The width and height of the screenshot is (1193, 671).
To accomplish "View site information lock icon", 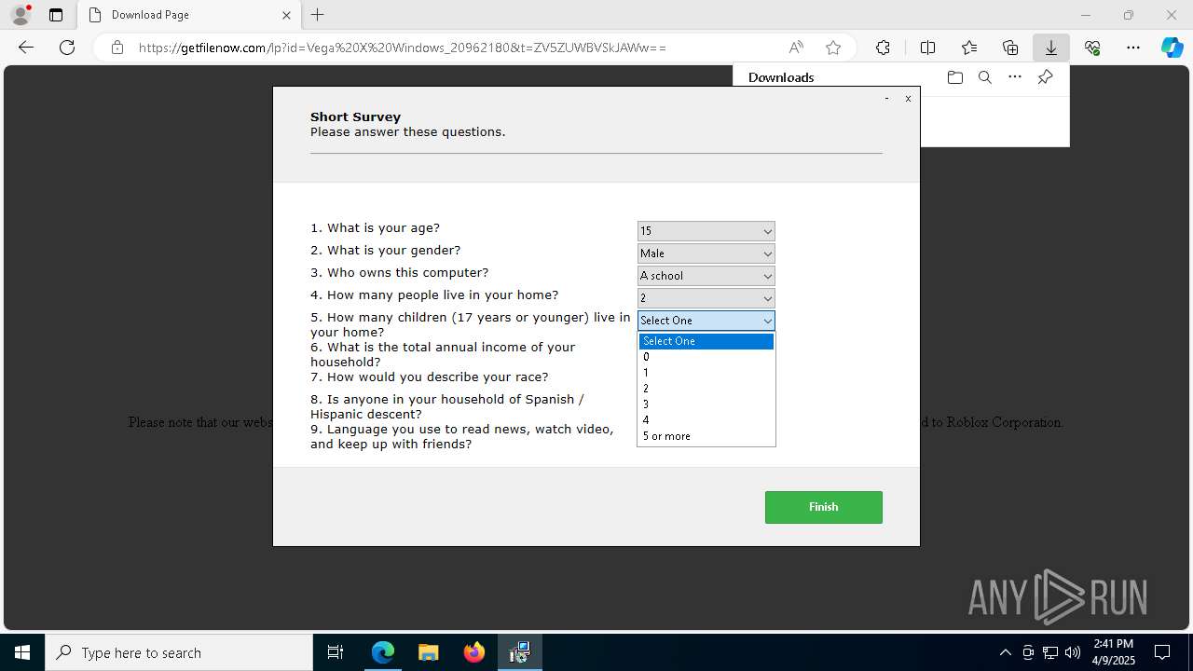I will pos(117,48).
